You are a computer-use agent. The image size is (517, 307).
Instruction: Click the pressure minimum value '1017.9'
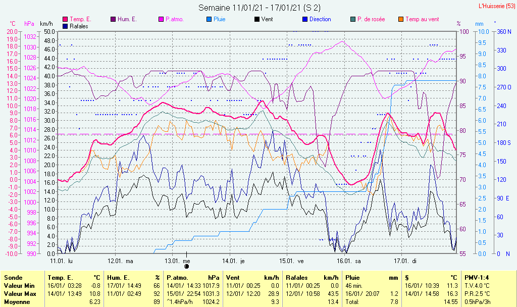tap(211, 286)
